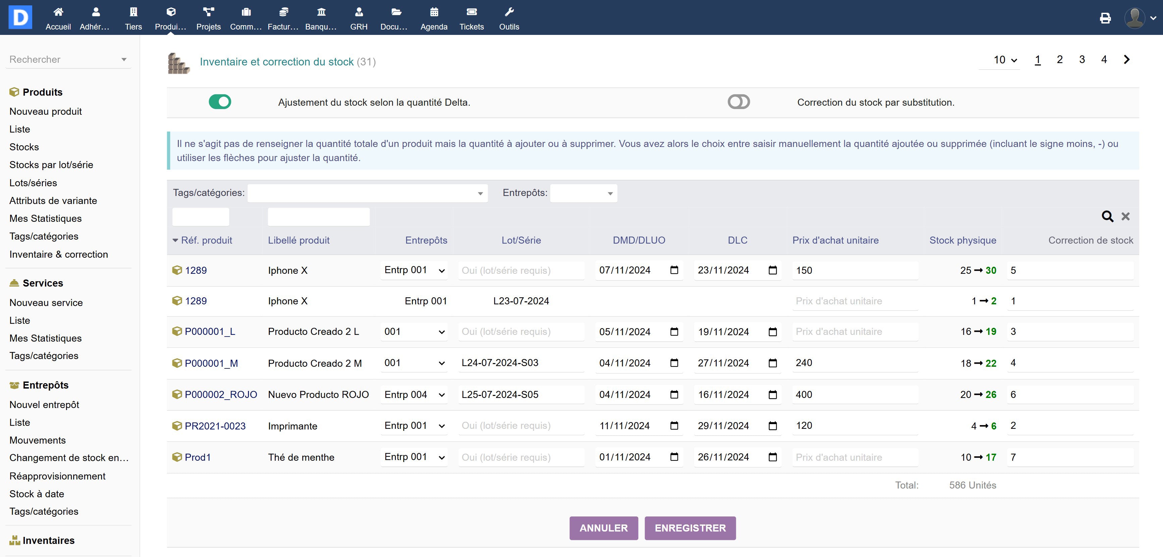Open the Banque module bank icon

coord(321,12)
